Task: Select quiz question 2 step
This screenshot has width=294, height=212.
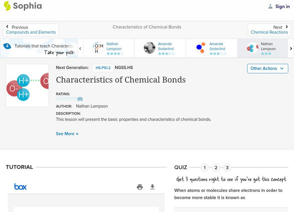Action: [216, 168]
